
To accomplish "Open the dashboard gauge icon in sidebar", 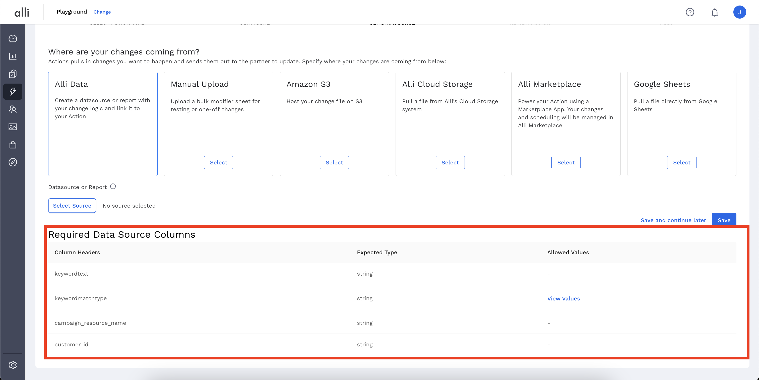I will coord(13,39).
